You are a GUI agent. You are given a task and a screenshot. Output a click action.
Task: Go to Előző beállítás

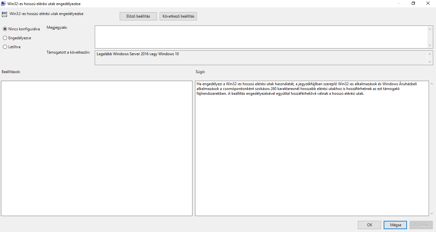click(138, 16)
